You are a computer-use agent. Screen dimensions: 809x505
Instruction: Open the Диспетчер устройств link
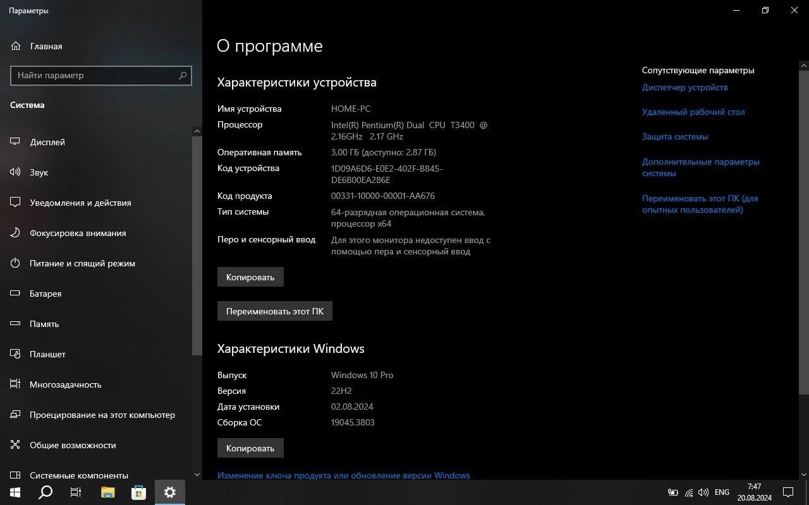[x=684, y=88]
